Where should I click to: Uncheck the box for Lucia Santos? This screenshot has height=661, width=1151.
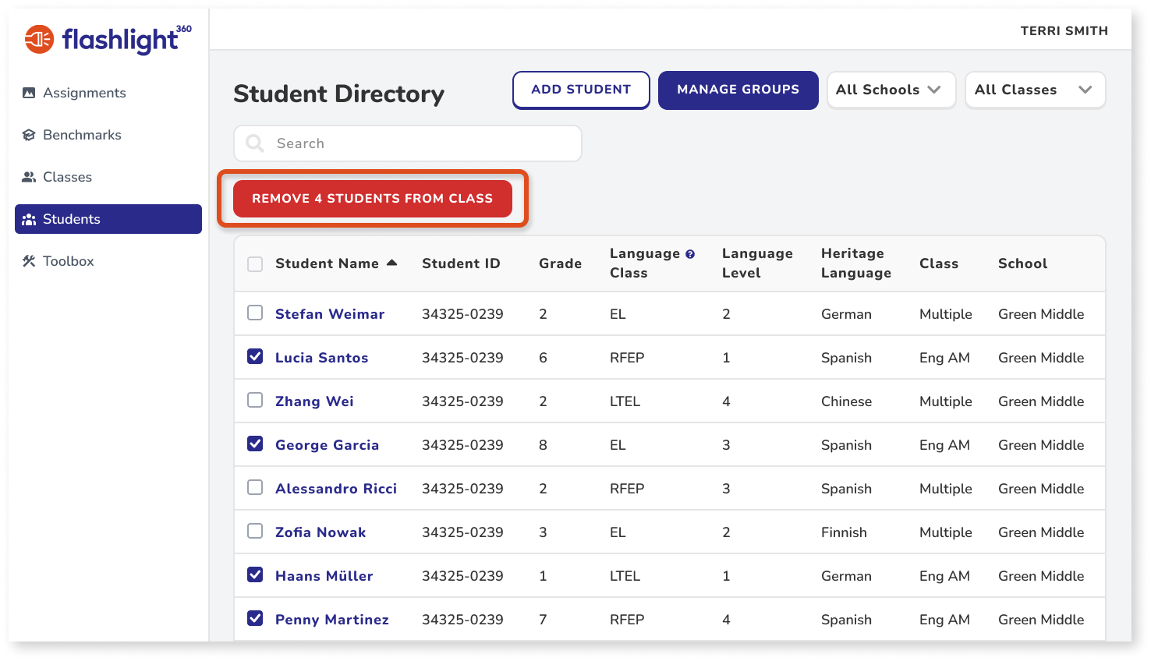[x=255, y=356]
